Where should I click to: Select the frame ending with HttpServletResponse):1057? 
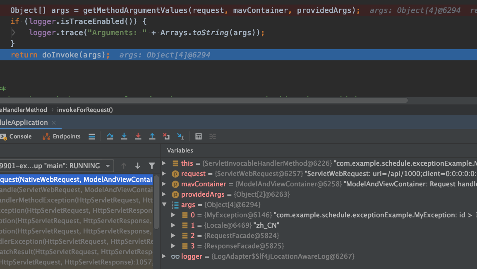click(76, 262)
